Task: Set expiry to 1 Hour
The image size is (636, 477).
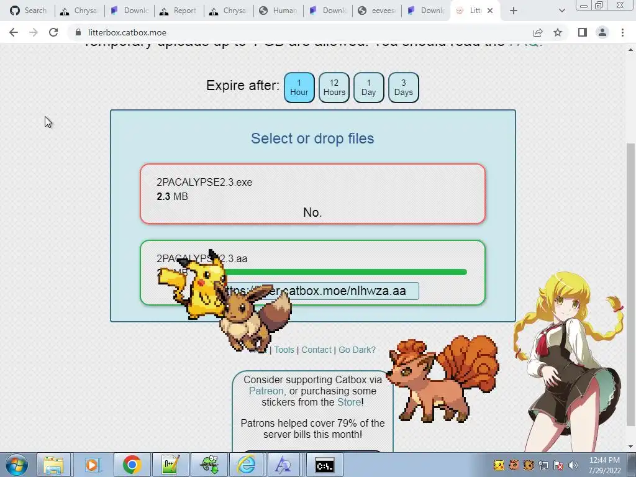Action: tap(299, 88)
